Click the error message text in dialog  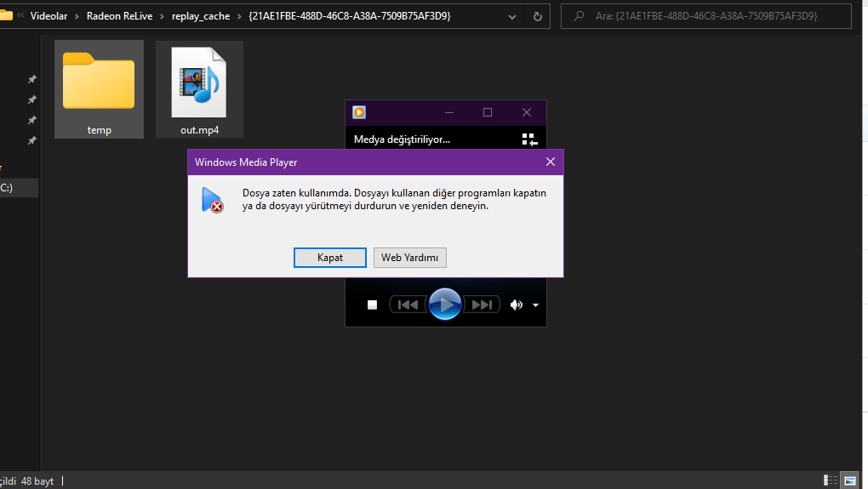pos(394,199)
